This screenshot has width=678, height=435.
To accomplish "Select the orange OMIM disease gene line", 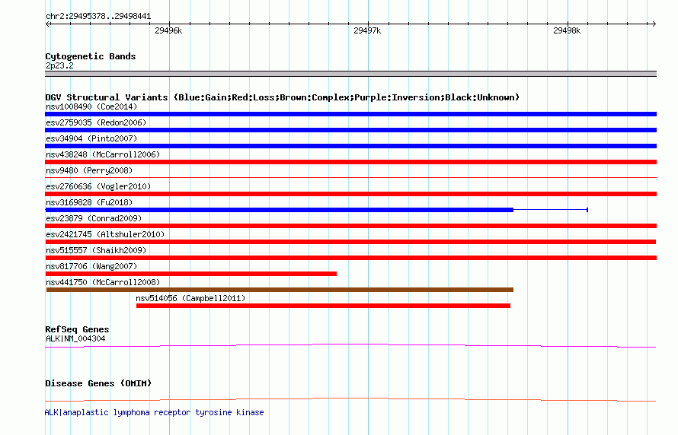I will [x=350, y=399].
